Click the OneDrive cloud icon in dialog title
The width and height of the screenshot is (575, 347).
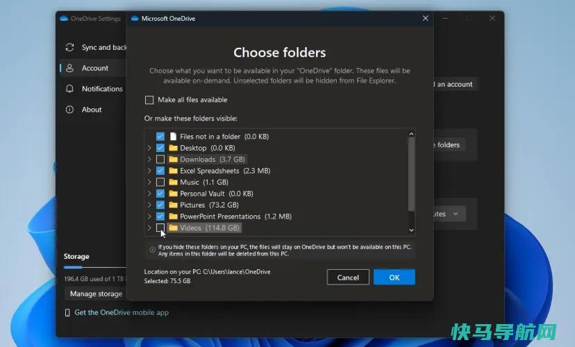click(135, 18)
